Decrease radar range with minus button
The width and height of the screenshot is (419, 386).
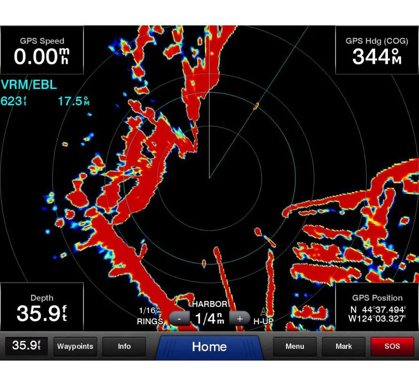[179, 318]
